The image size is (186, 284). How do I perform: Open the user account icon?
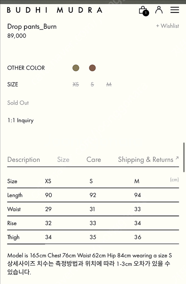tap(159, 10)
